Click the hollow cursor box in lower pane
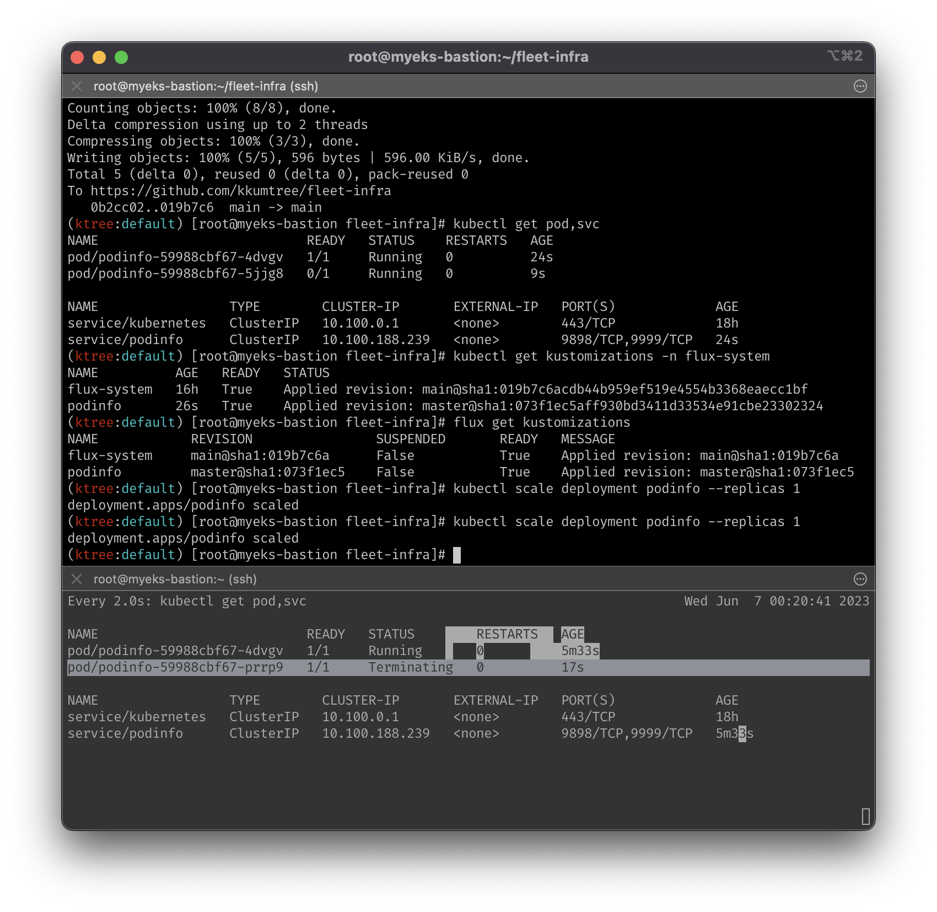Viewport: 937px width, 912px height. coord(865,816)
